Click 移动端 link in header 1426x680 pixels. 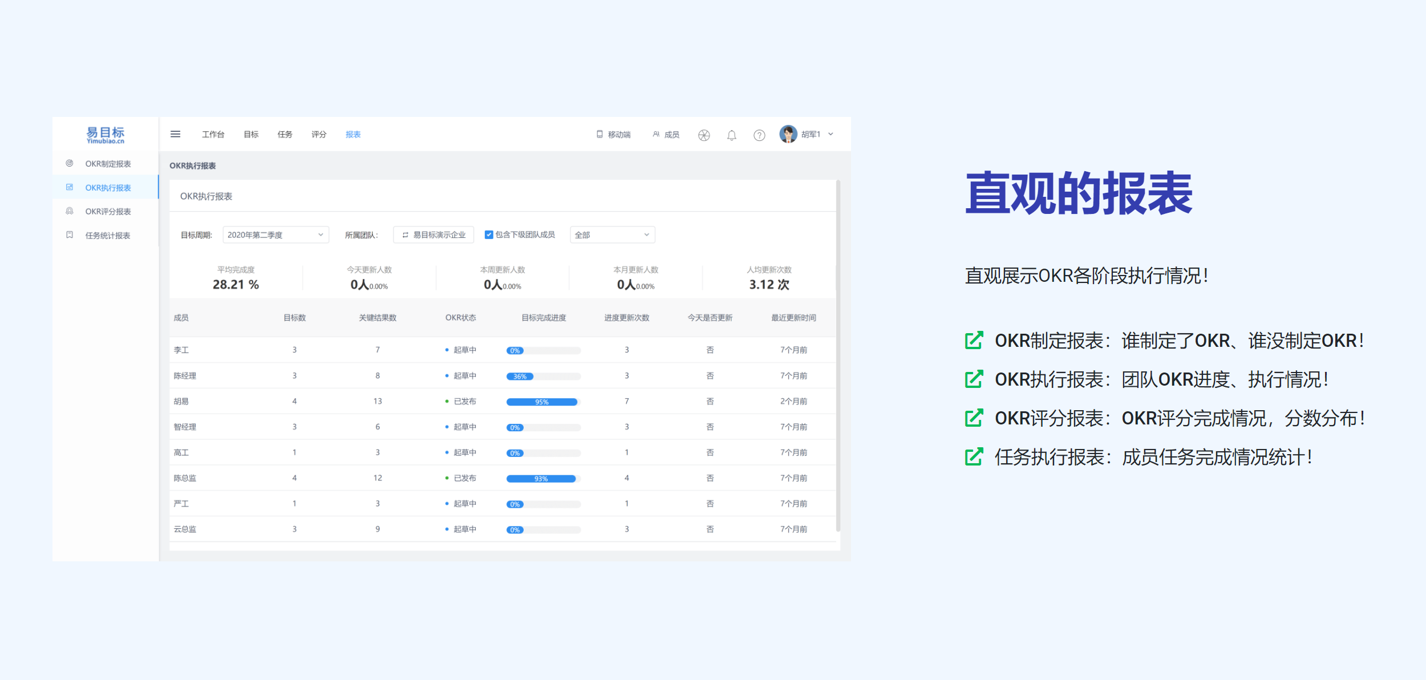[619, 135]
